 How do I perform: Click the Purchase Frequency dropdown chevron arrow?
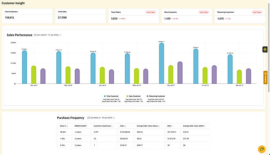(x=114, y=118)
